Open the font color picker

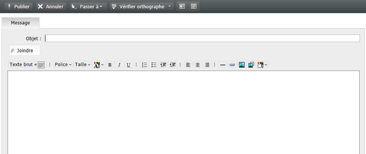point(99,65)
